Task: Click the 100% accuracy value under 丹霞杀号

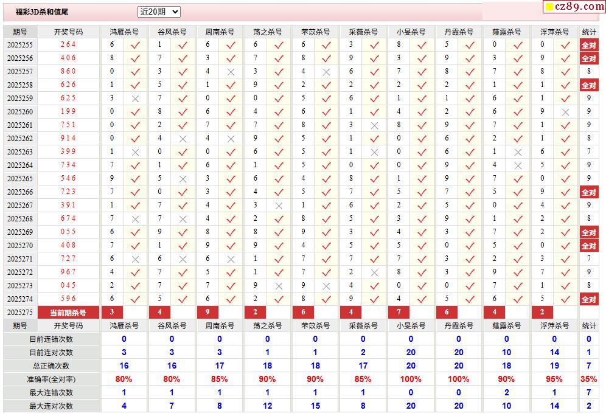Action: 458,380
